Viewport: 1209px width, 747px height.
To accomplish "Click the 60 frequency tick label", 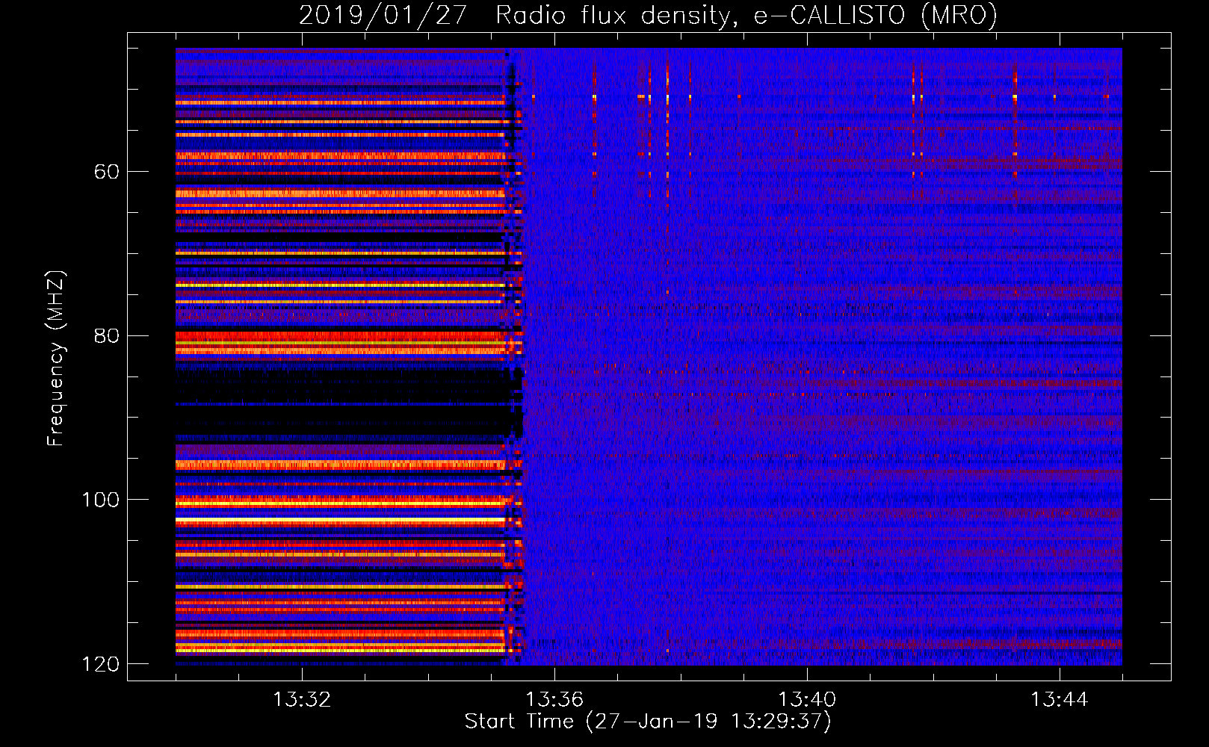I will [x=107, y=172].
